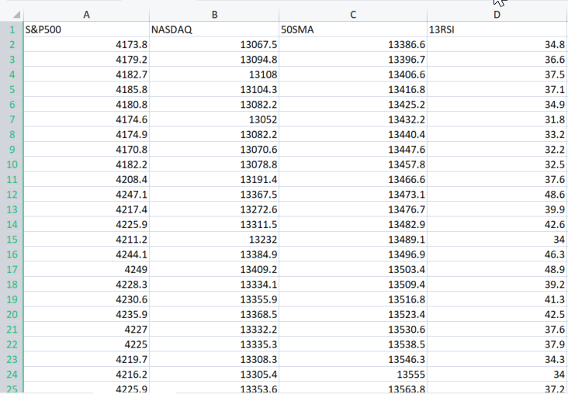This screenshot has width=568, height=394.
Task: Select cell with value 13509.4
Action: tap(353, 285)
